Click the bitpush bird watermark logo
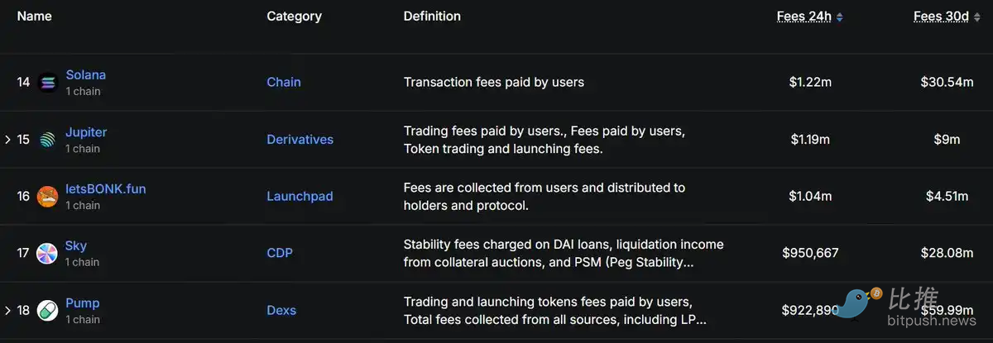Image resolution: width=993 pixels, height=343 pixels. point(862,304)
